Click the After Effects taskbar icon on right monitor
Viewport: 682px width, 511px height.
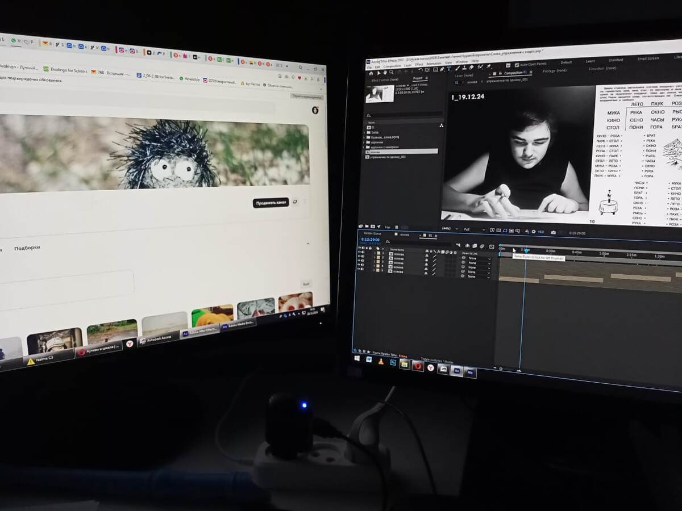coord(457,371)
